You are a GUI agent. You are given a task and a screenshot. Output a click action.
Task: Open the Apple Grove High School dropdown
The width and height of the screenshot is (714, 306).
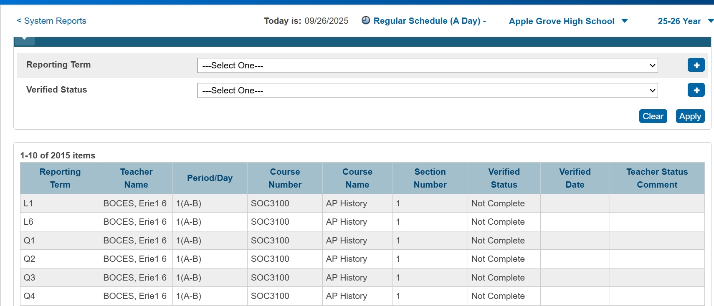point(568,21)
